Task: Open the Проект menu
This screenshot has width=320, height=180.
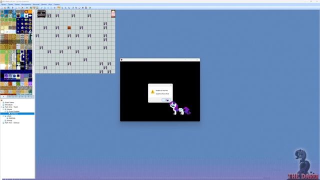Action: pyautogui.click(x=3, y=4)
